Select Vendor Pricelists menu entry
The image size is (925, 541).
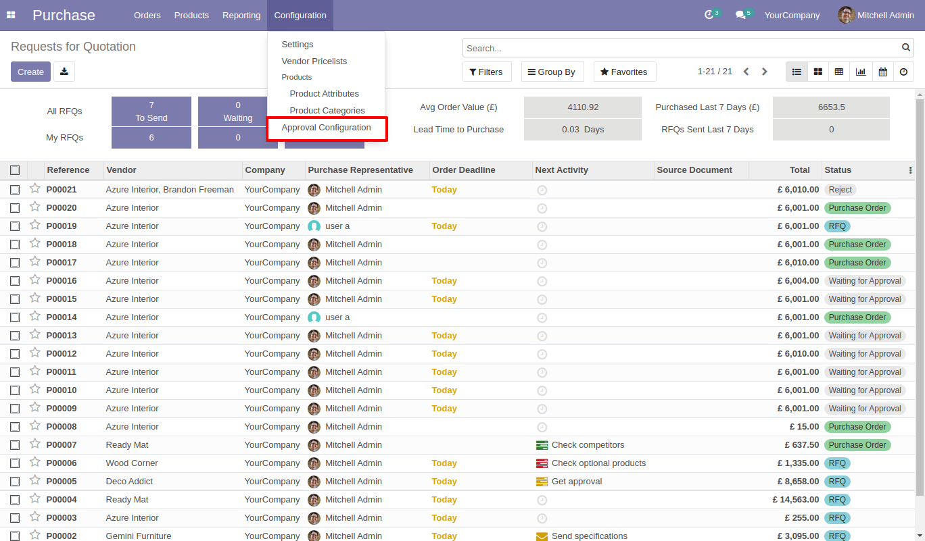tap(327, 61)
